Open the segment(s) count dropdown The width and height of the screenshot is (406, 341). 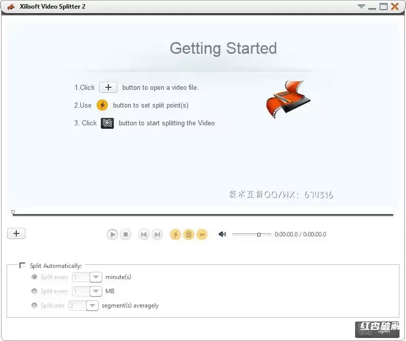click(x=92, y=305)
